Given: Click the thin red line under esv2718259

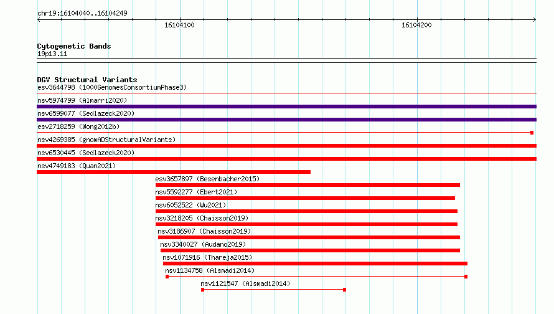Looking at the screenshot, I should coord(283,133).
